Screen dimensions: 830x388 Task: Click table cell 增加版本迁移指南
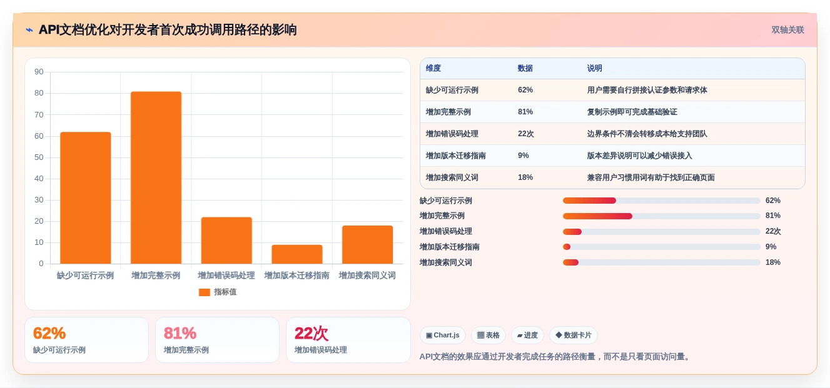456,156
